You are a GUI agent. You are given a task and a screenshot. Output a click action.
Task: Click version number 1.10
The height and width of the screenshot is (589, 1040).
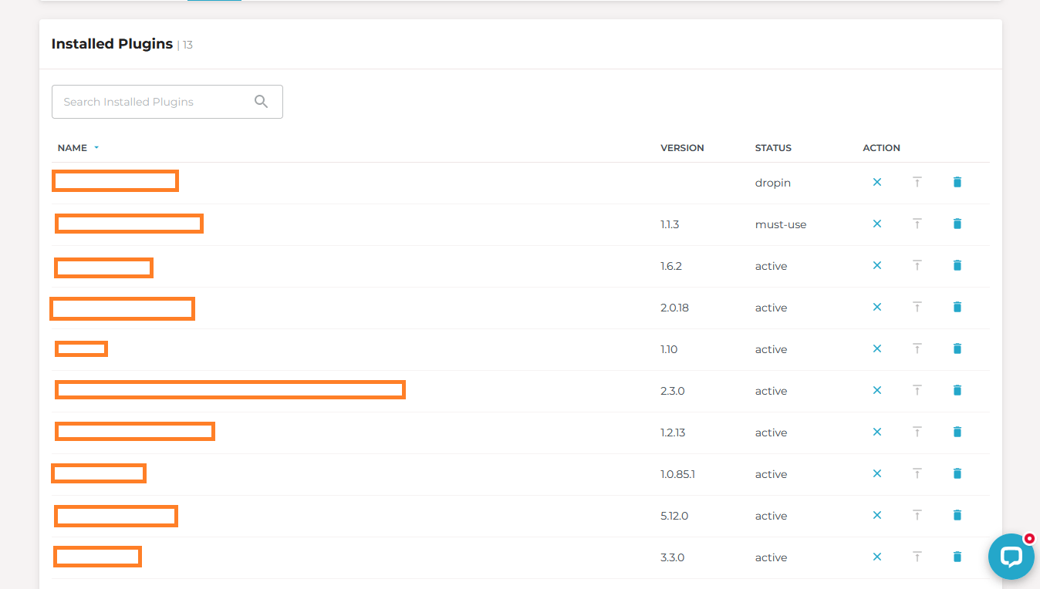pos(669,349)
